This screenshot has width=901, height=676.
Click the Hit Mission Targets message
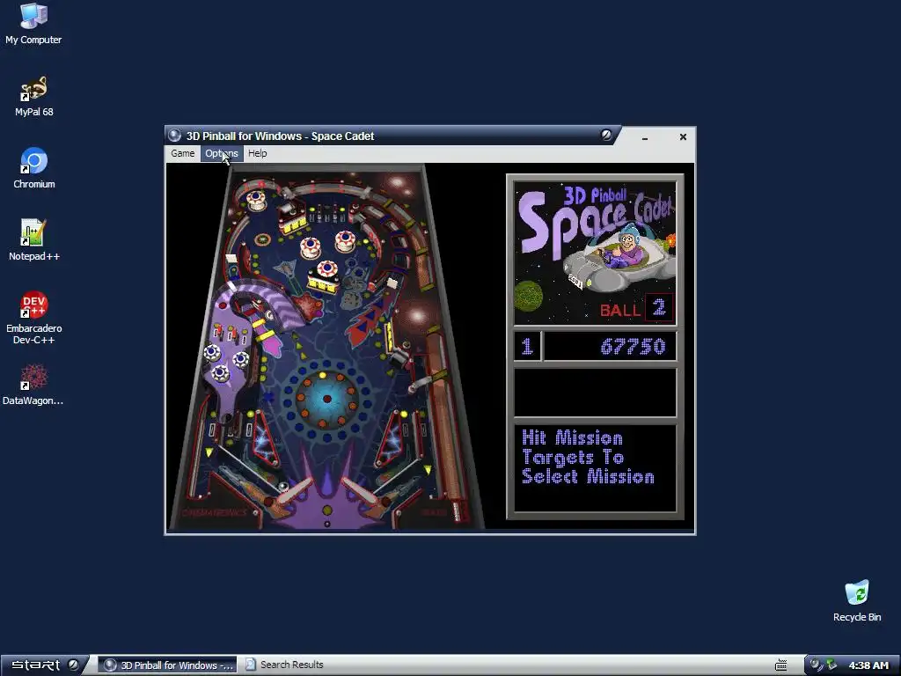pos(595,468)
